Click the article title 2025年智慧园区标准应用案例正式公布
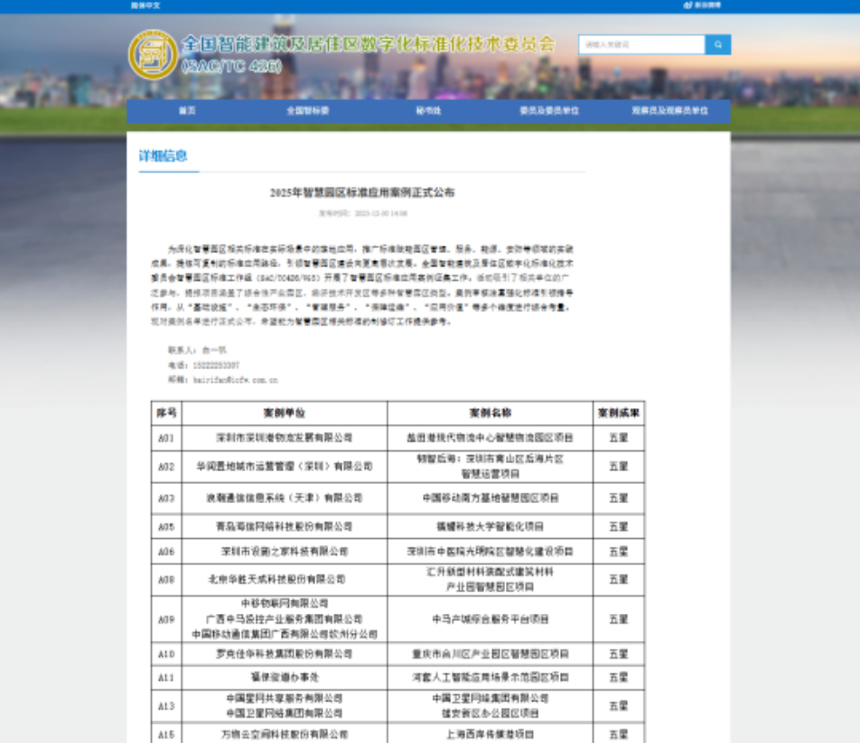 click(362, 192)
